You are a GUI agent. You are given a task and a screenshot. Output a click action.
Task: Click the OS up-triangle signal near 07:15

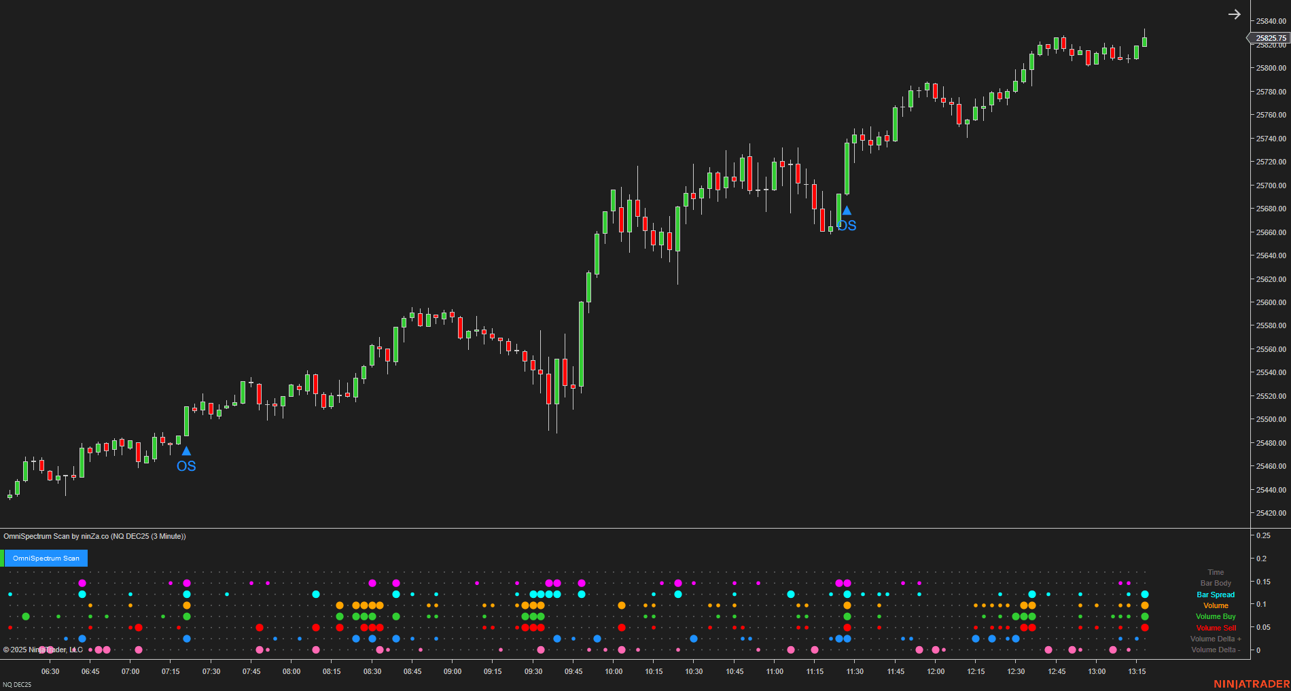coord(186,451)
